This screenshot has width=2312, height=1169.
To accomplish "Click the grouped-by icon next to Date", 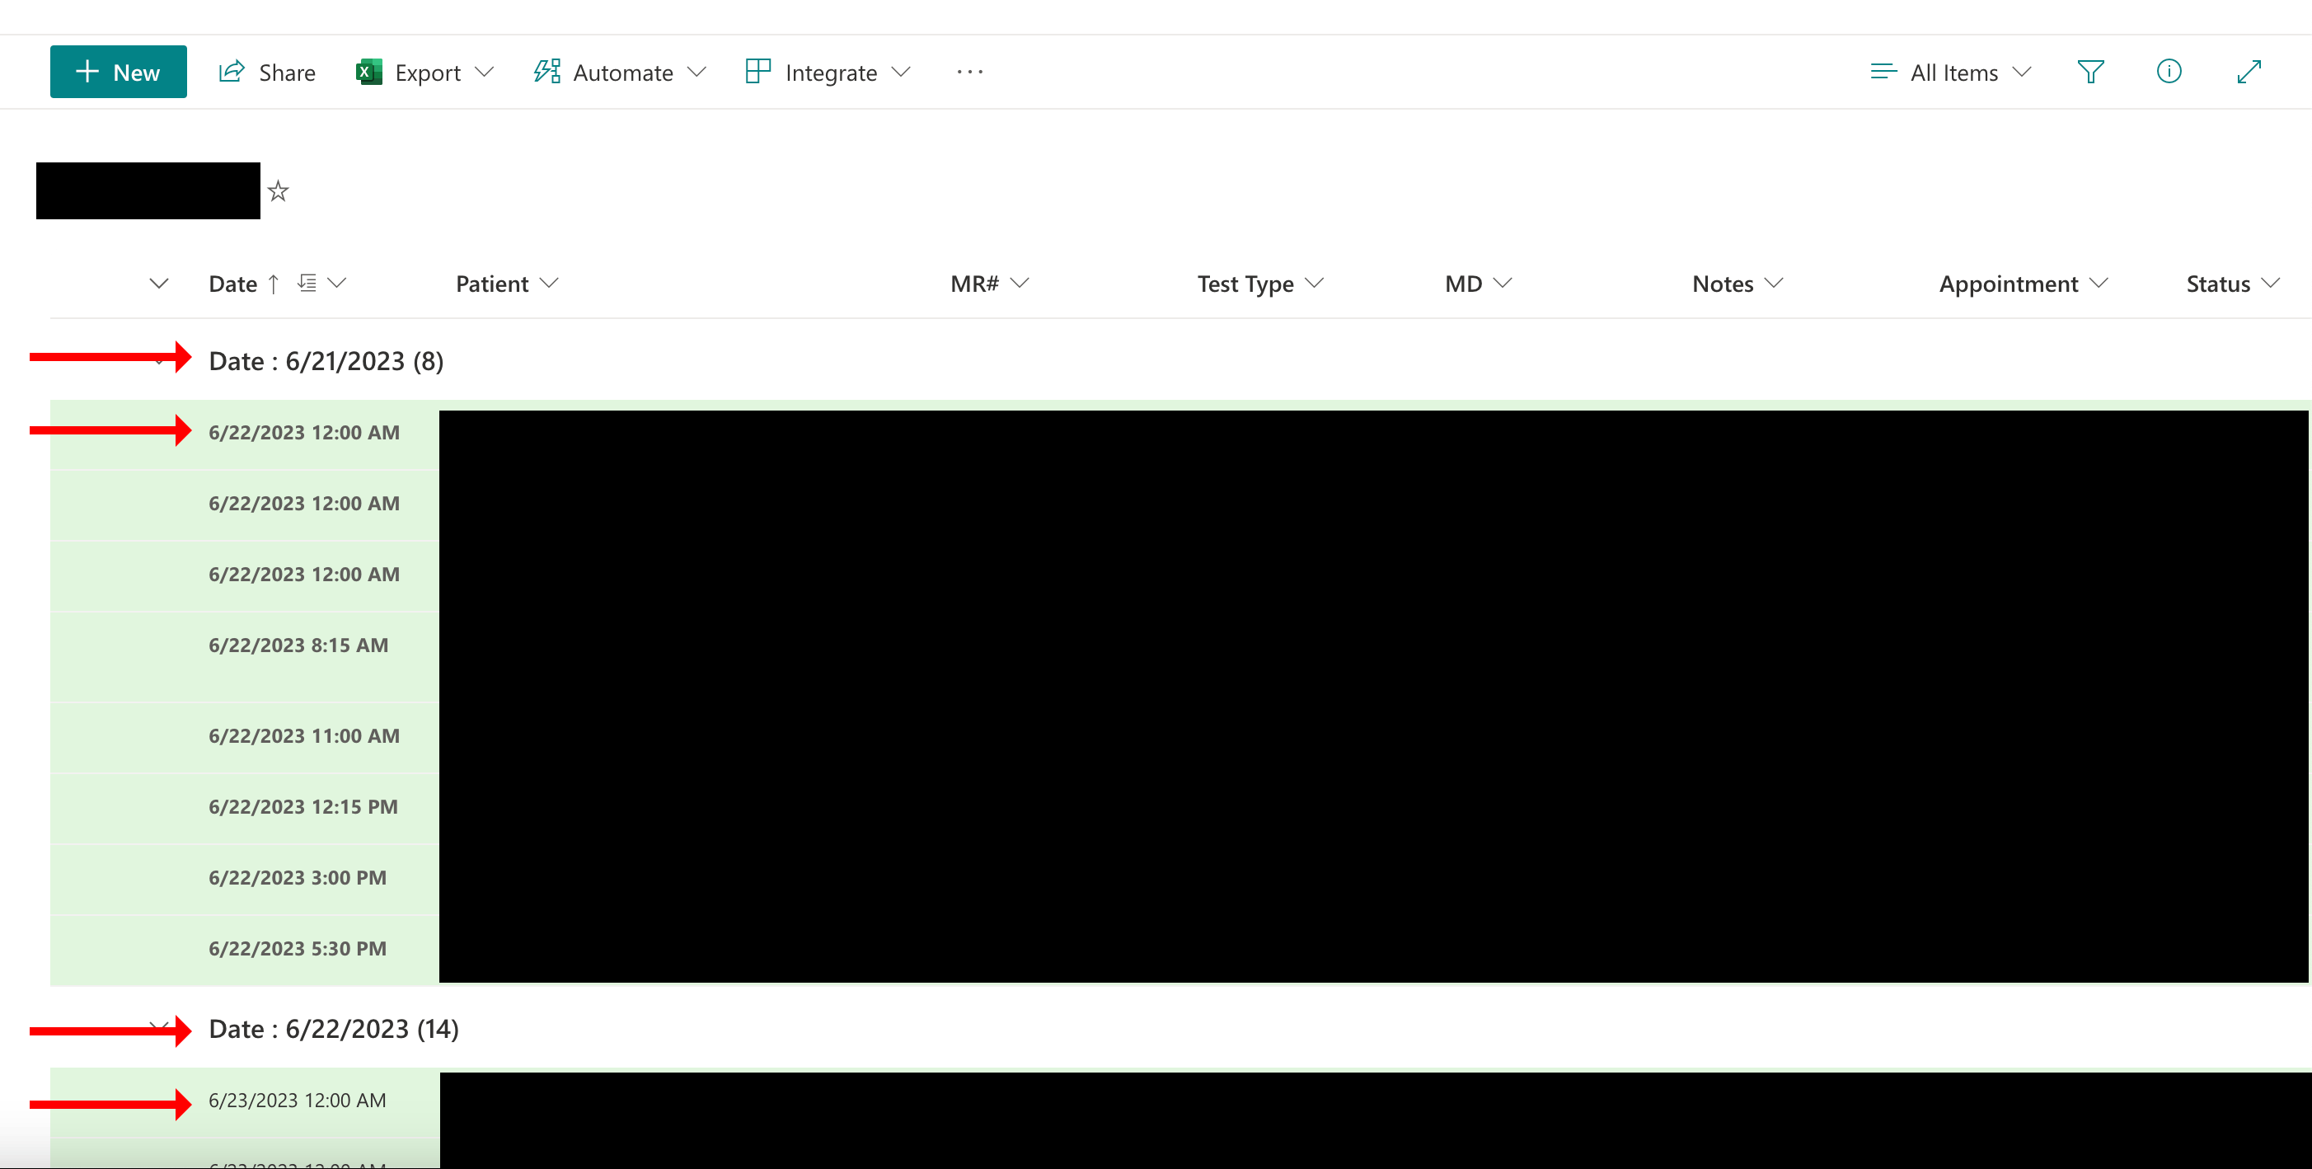I will tap(307, 284).
